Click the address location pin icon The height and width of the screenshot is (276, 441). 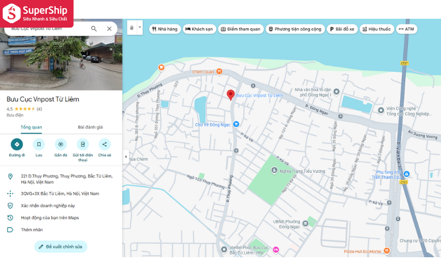pos(10,177)
